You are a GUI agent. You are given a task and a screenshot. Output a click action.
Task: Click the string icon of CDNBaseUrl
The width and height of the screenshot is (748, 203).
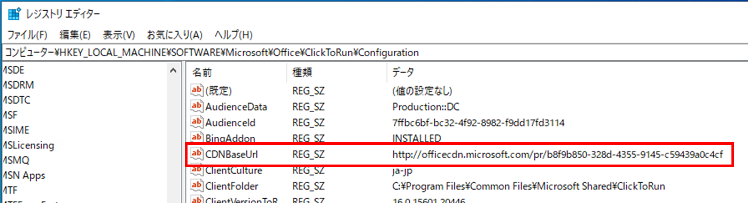197,154
